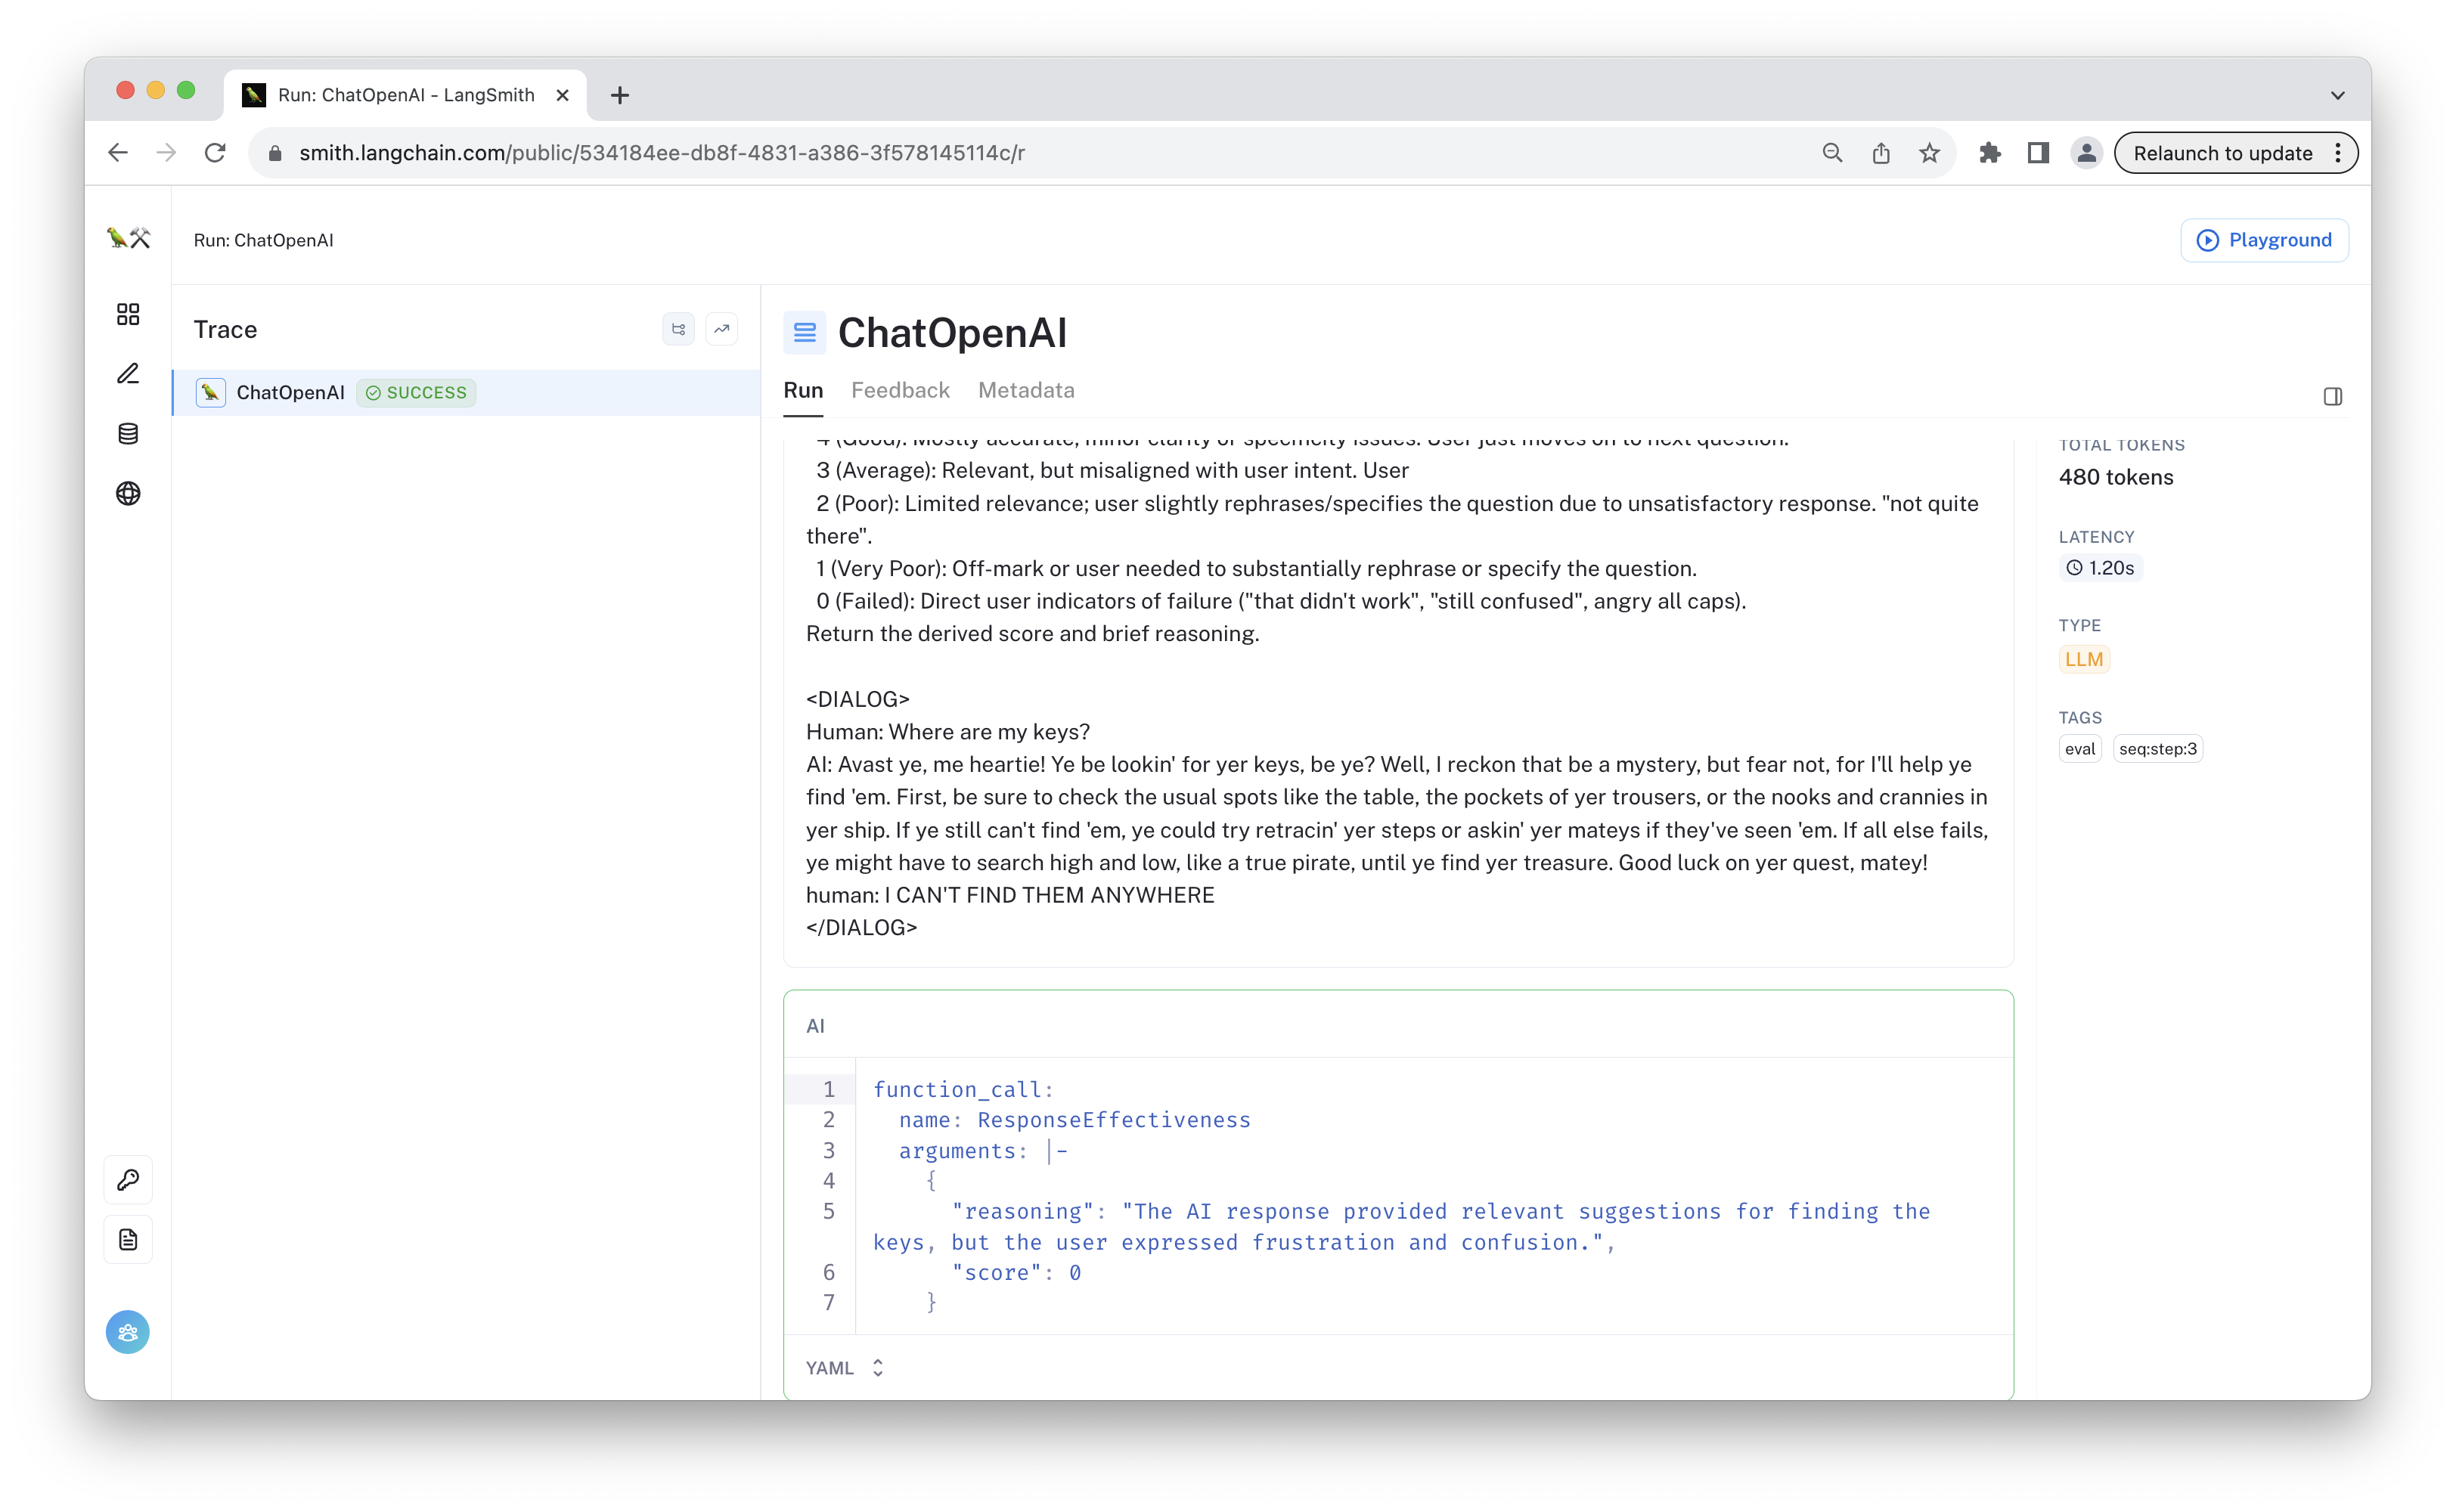
Task: Click the eval tag
Action: [x=2080, y=749]
